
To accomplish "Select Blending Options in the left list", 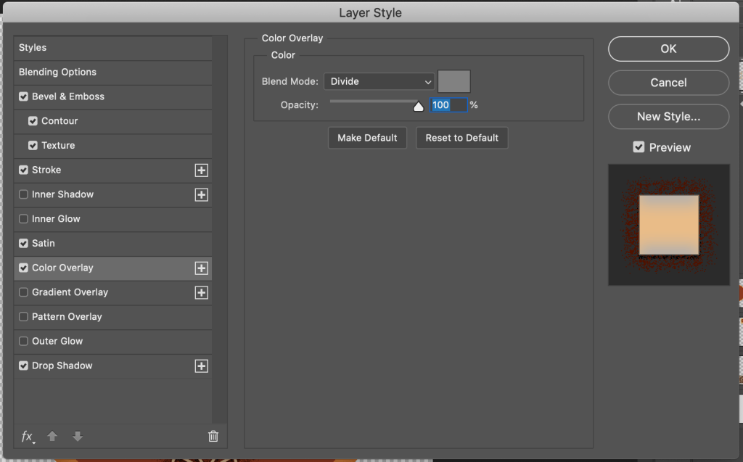I will coord(57,72).
